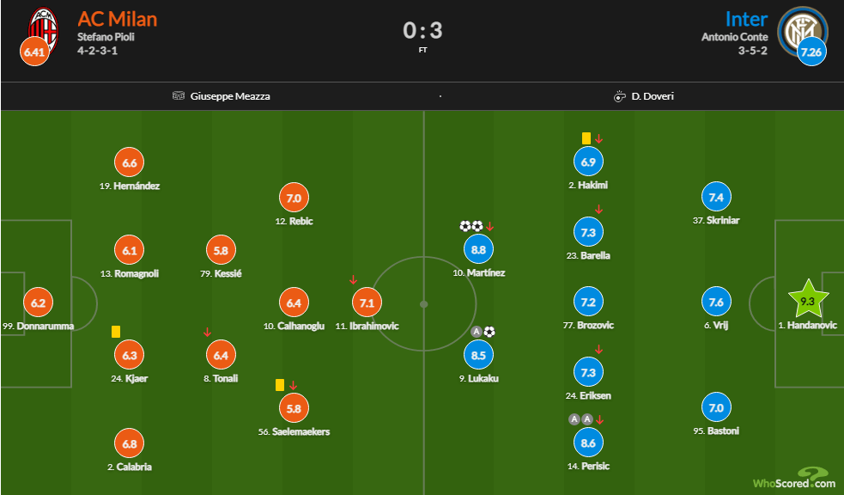The height and width of the screenshot is (495, 844).
Task: Click the assist icons above Perisic
Action: (580, 419)
